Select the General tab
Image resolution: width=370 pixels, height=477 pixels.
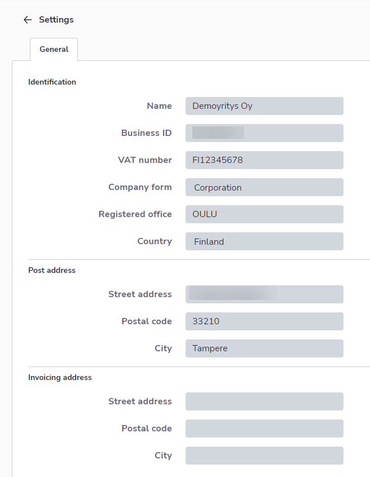coord(54,49)
